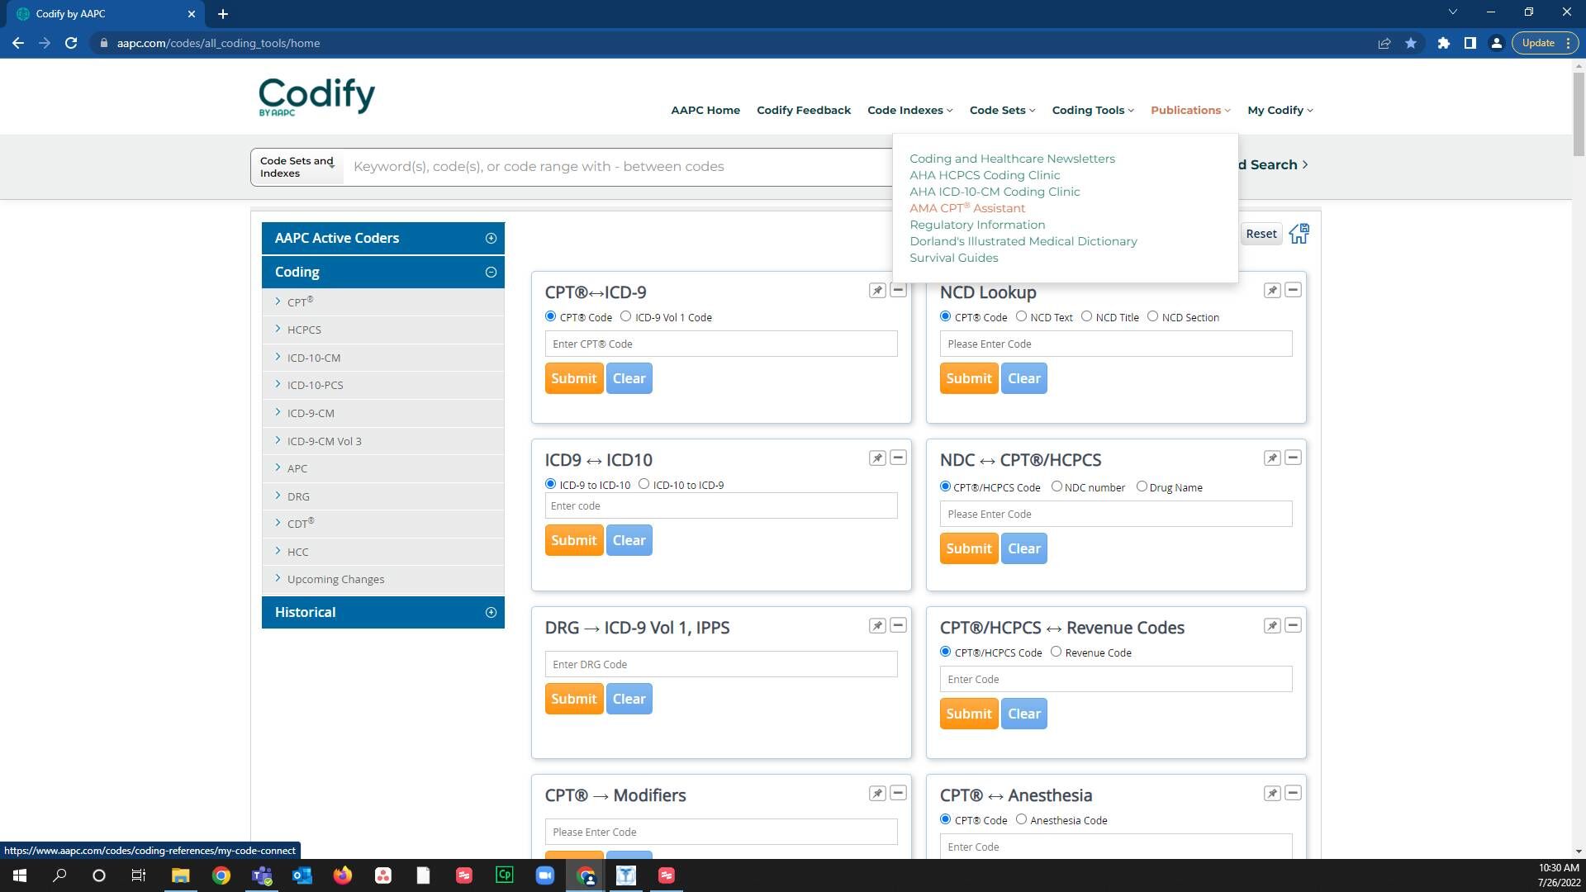Collapse the Coding sidebar section
The width and height of the screenshot is (1586, 892).
click(491, 272)
